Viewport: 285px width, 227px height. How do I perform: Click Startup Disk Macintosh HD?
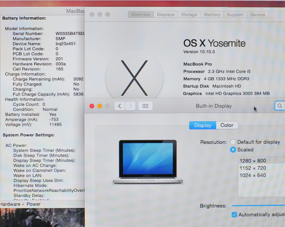212,86
